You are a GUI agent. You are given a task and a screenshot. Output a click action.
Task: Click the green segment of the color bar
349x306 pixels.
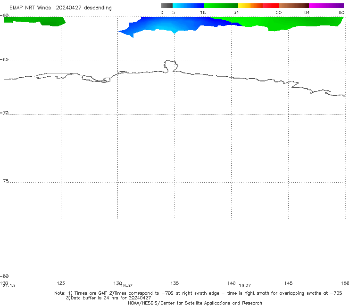221,6
